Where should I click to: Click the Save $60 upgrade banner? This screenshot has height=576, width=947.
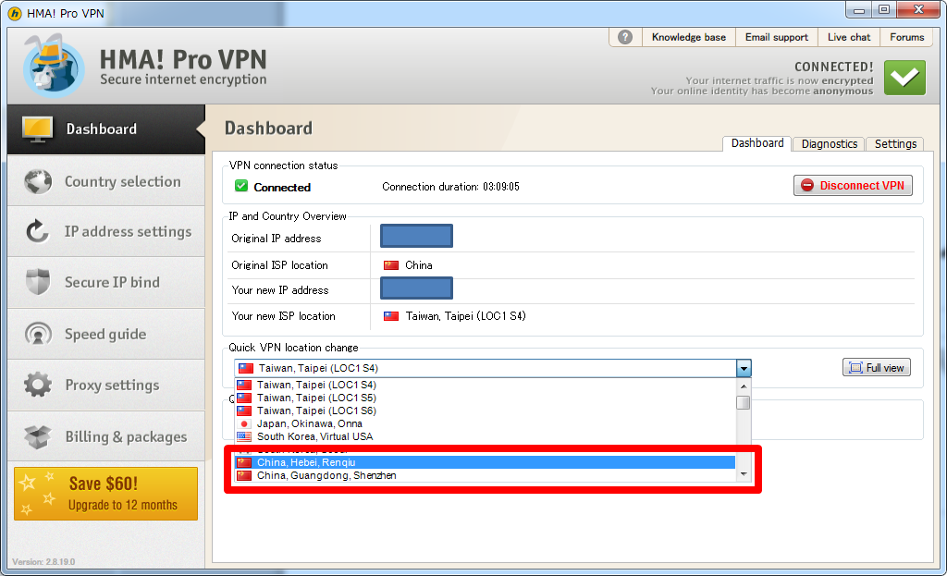click(x=105, y=494)
